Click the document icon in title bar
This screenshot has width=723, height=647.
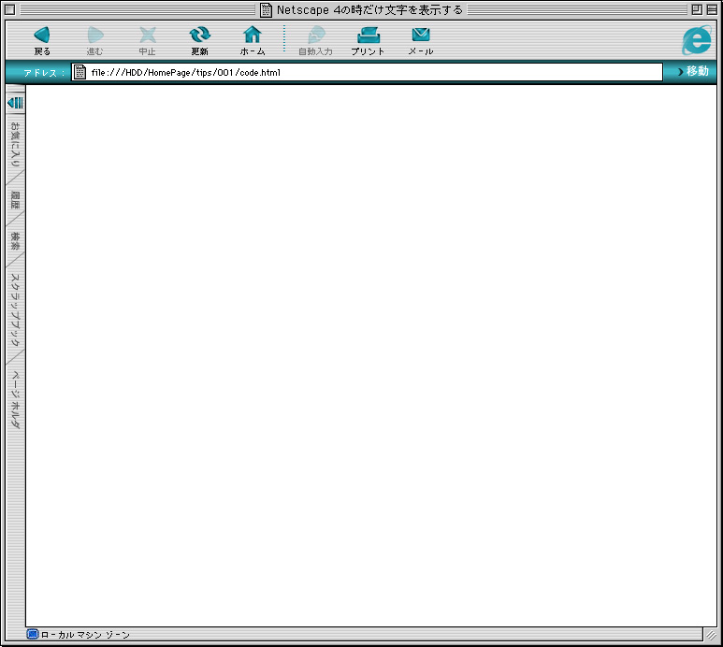point(266,9)
